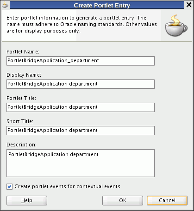
Task: Click the Description label
Action: point(21,145)
